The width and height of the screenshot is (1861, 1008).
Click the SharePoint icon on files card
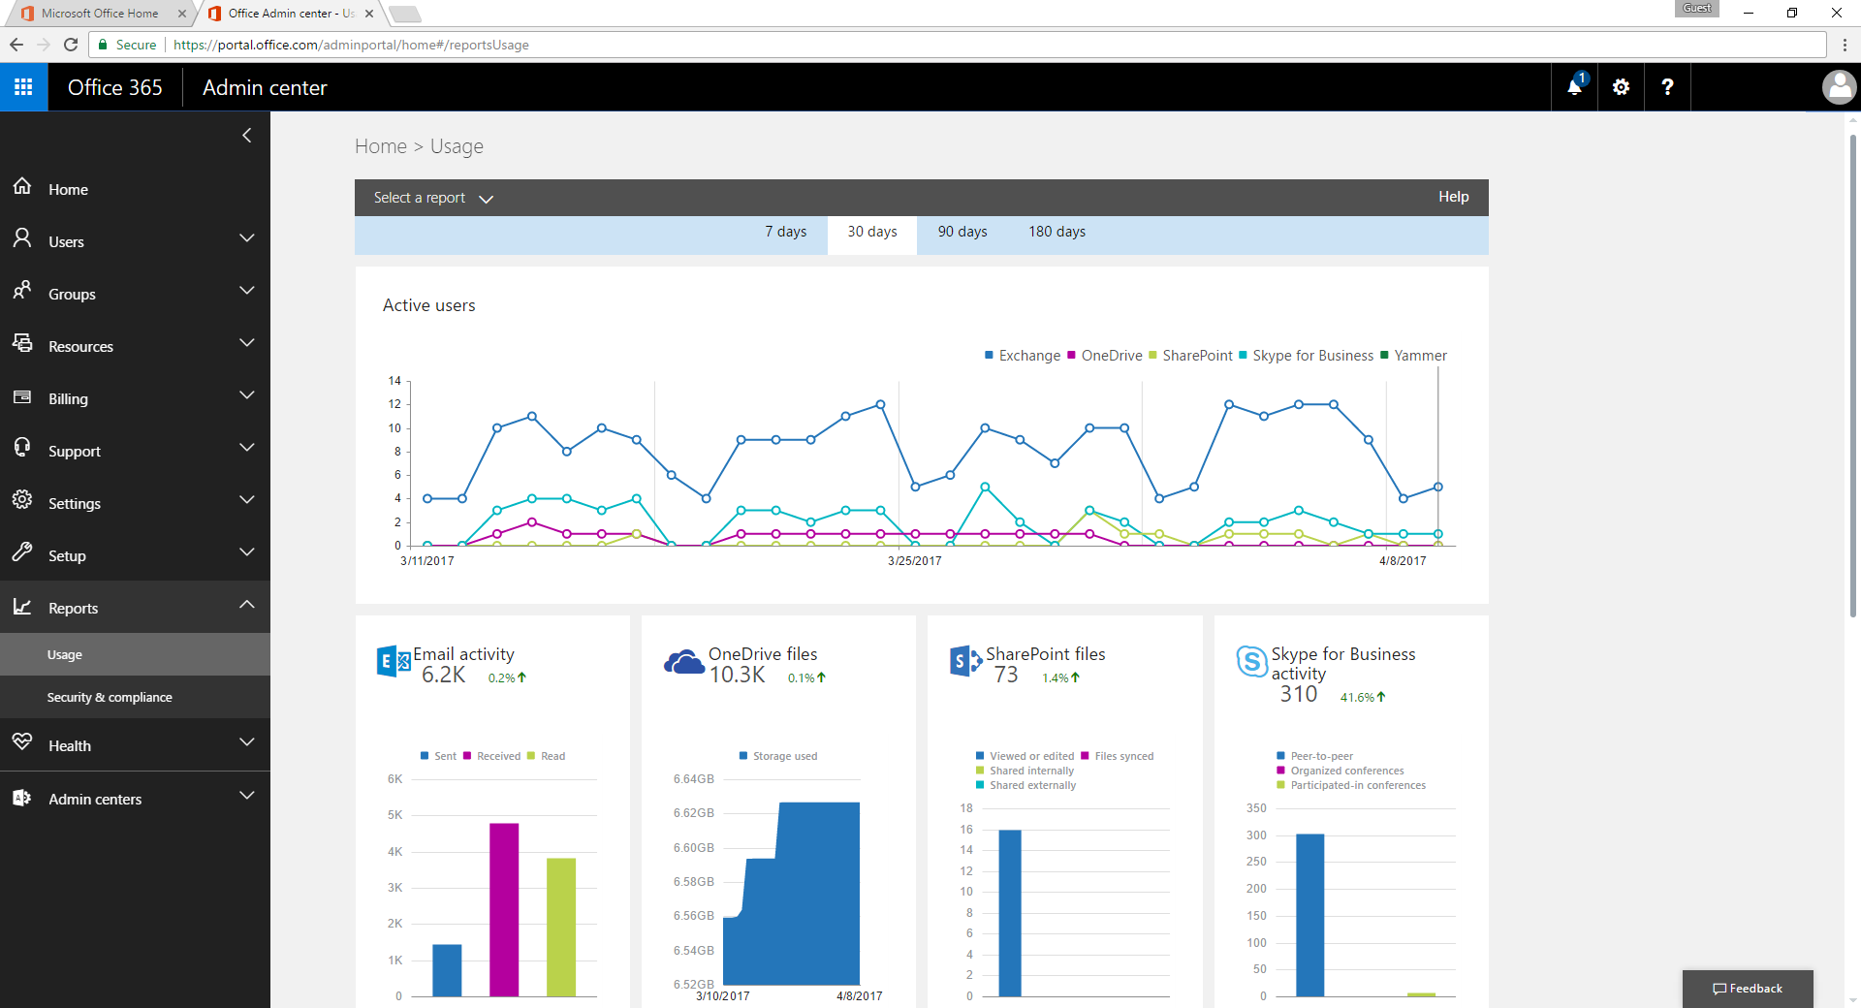(965, 661)
